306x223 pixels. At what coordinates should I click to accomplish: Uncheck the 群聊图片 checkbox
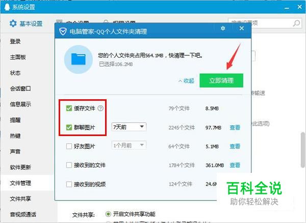click(x=69, y=127)
